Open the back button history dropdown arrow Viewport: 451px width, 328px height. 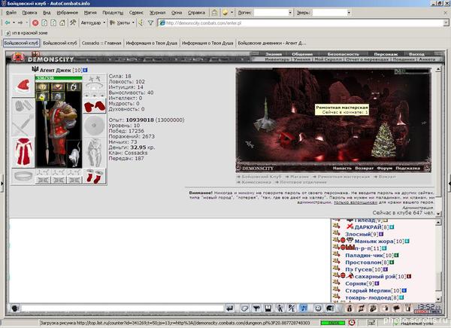point(14,23)
